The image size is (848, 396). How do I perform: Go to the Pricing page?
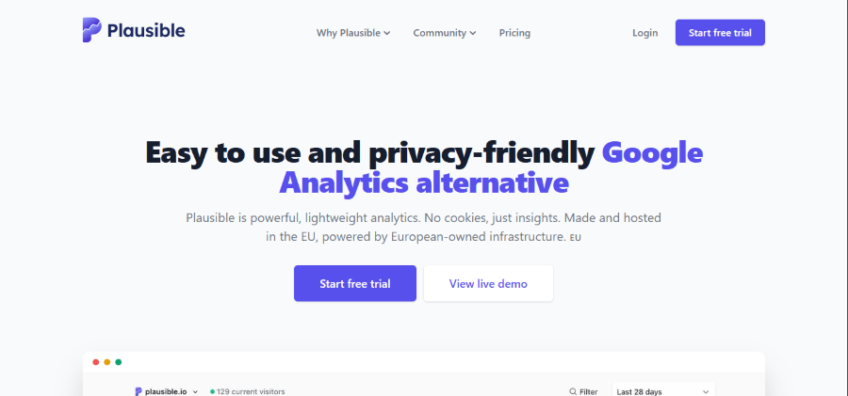(x=514, y=33)
